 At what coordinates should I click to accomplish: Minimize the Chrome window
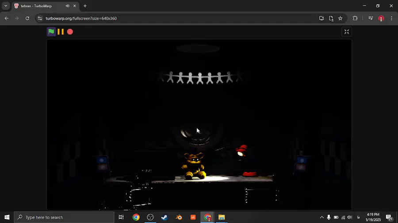click(x=364, y=6)
